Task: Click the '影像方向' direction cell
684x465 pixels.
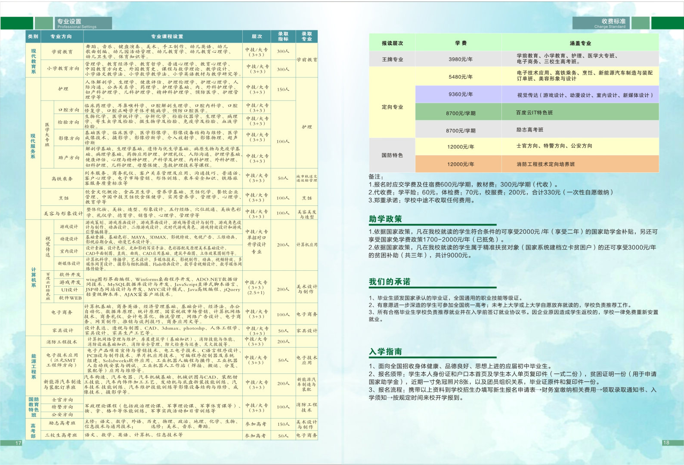Action: (x=69, y=138)
